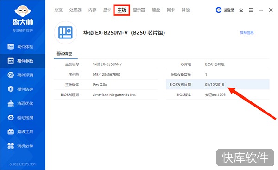
Task: Open 超级工具 toolbox
Action: (x=23, y=132)
